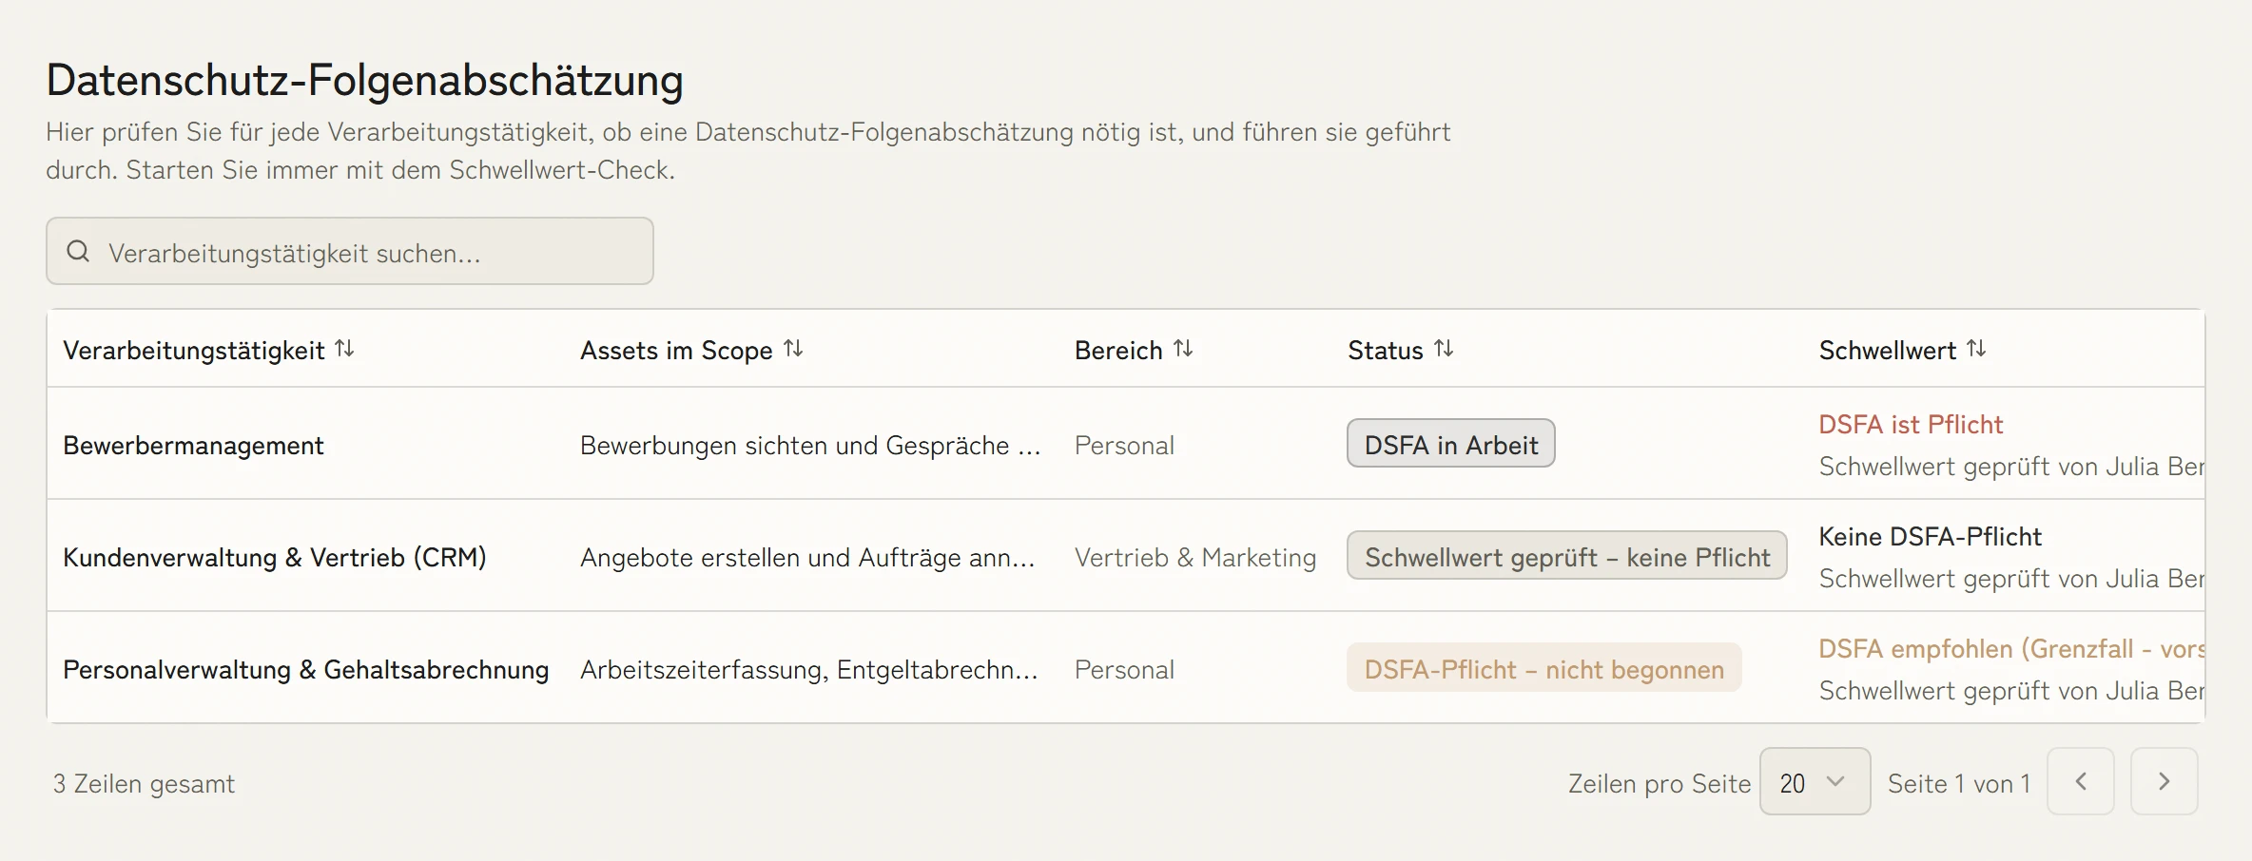Go to previous page arrow

point(2081,781)
